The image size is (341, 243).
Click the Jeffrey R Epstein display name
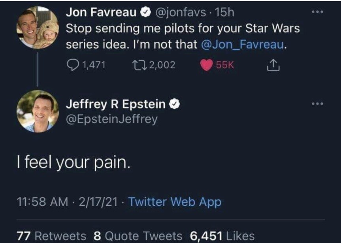[x=115, y=104]
